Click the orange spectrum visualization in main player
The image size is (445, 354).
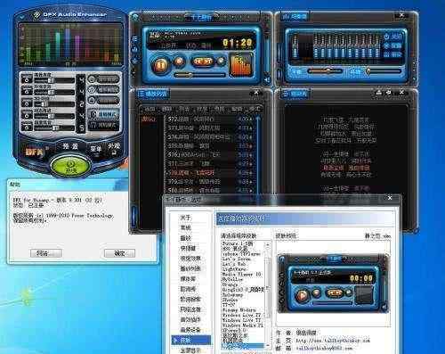click(241, 65)
